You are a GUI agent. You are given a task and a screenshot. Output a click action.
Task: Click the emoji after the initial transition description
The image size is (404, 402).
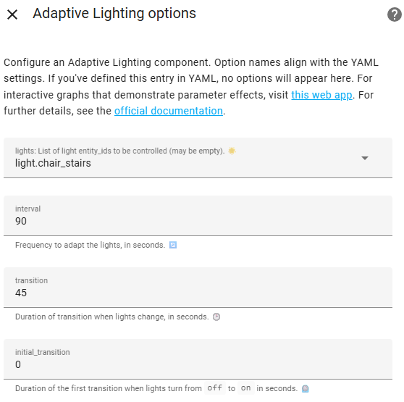point(305,388)
